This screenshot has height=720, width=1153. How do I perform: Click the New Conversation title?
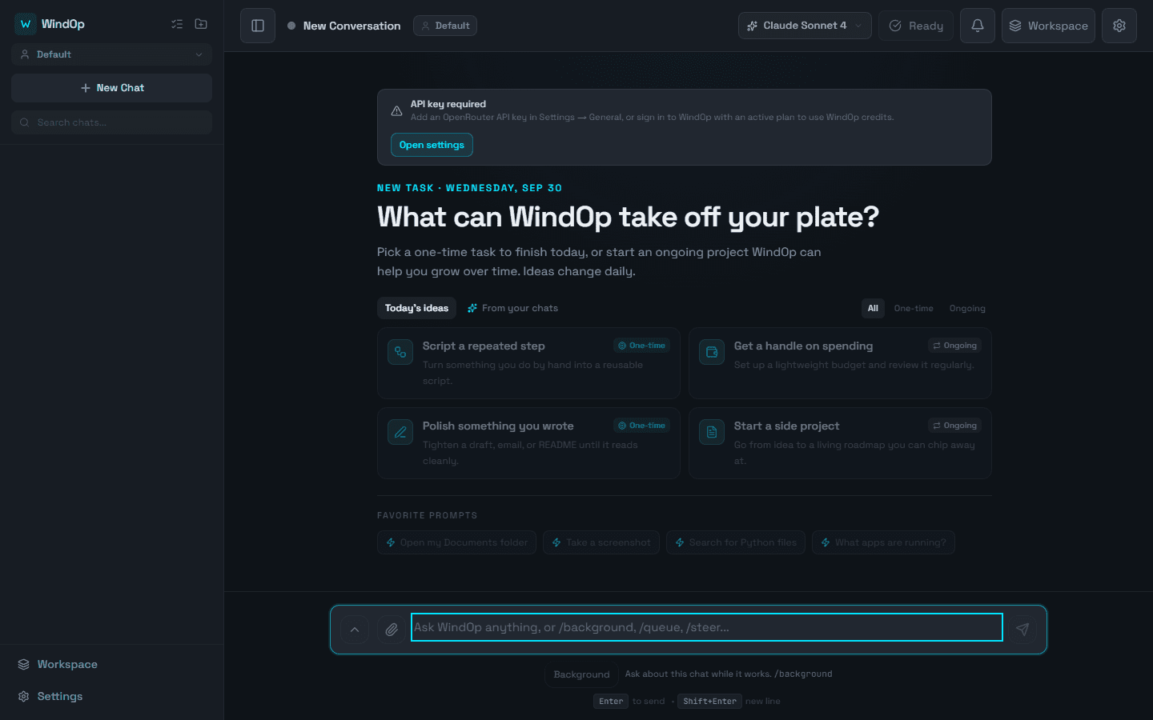click(352, 26)
